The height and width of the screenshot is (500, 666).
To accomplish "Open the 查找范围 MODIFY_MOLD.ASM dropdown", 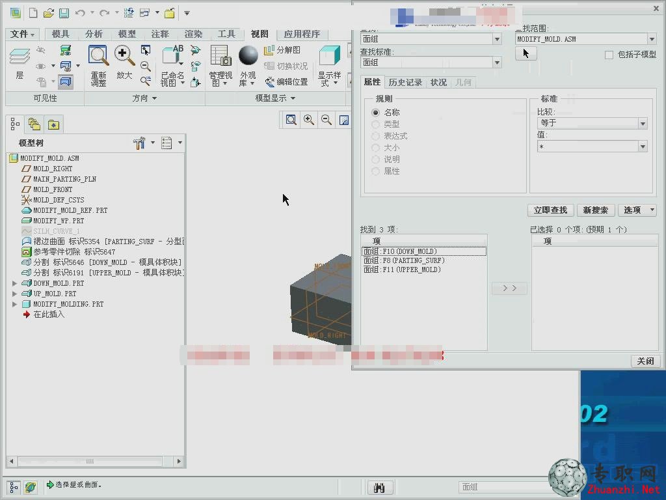I will pos(652,39).
